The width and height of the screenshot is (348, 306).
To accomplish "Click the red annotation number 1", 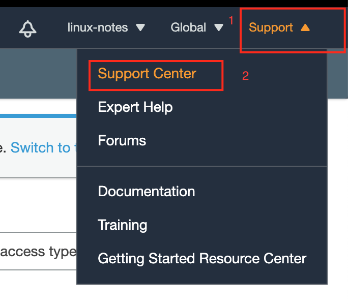I will pyautogui.click(x=231, y=20).
